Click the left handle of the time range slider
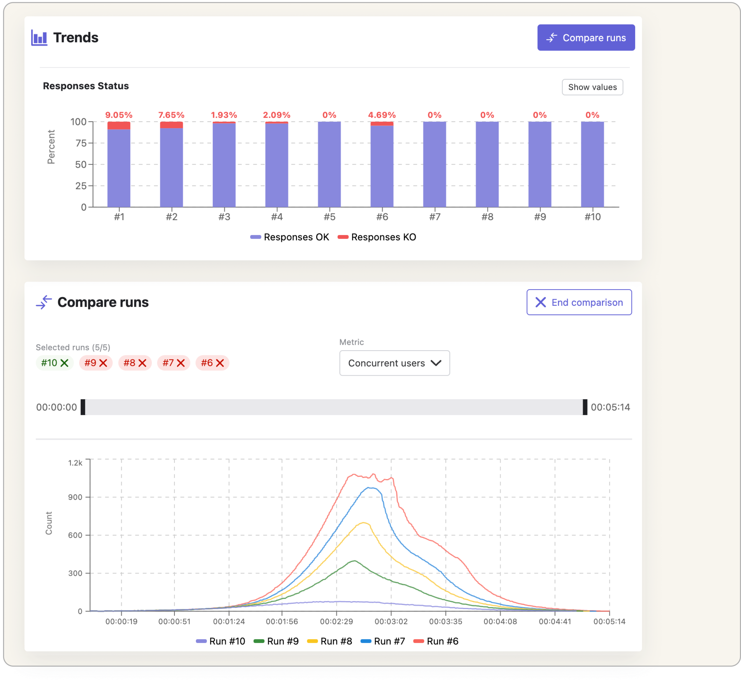The width and height of the screenshot is (741, 684). pyautogui.click(x=83, y=407)
